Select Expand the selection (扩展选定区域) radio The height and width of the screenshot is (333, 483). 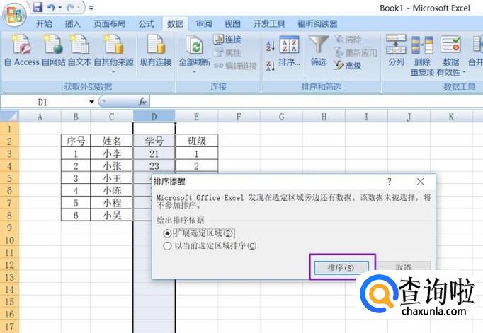[167, 234]
